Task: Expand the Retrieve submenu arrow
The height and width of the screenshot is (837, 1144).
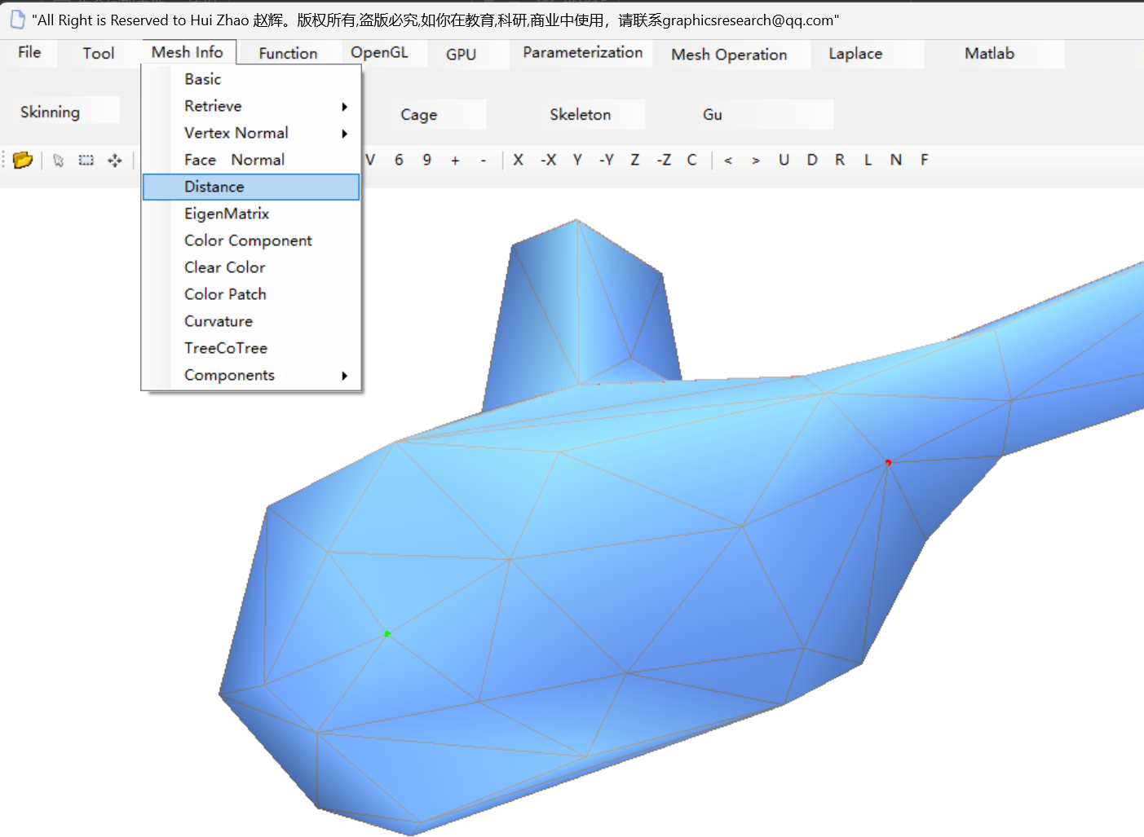Action: coord(345,107)
